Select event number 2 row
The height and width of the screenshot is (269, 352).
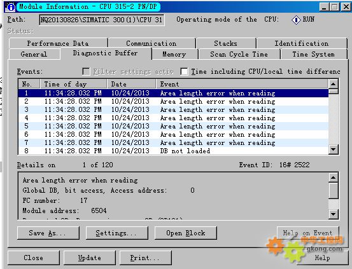click(173, 101)
